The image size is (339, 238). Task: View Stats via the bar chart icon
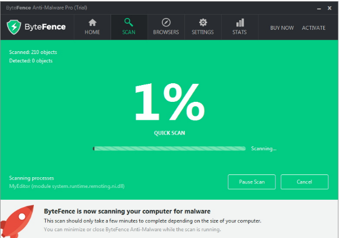tap(240, 23)
